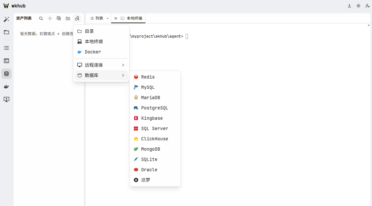The width and height of the screenshot is (372, 206).
Task: Create a new folder in asset list
Action: coord(68,18)
